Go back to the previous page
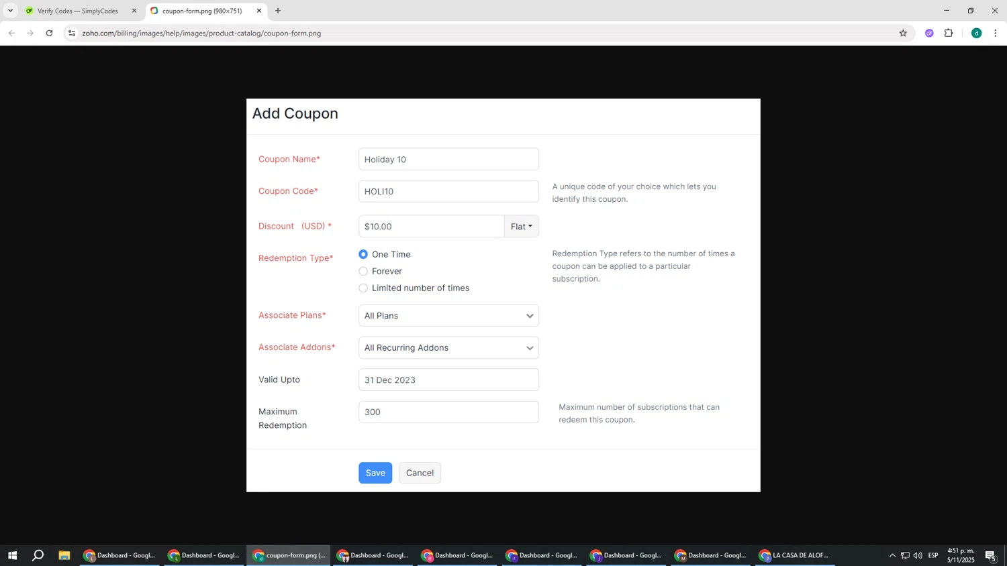Image resolution: width=1007 pixels, height=566 pixels. coord(11,33)
